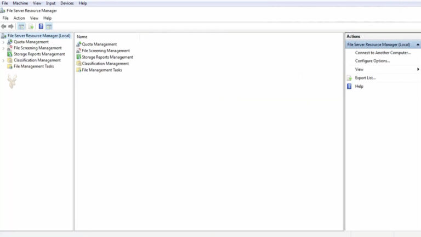Image resolution: width=421 pixels, height=237 pixels.
Task: Select File Screening Management in the tree
Action: (38, 48)
